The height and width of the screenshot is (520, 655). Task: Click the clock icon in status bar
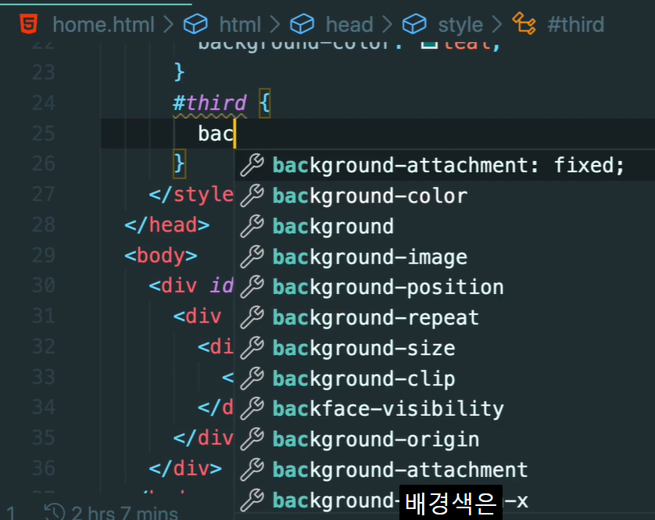pyautogui.click(x=55, y=512)
